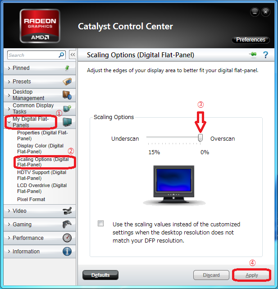The width and height of the screenshot is (278, 289).
Task: Click the Radeon Graphics AMD logo
Action: coord(40,26)
